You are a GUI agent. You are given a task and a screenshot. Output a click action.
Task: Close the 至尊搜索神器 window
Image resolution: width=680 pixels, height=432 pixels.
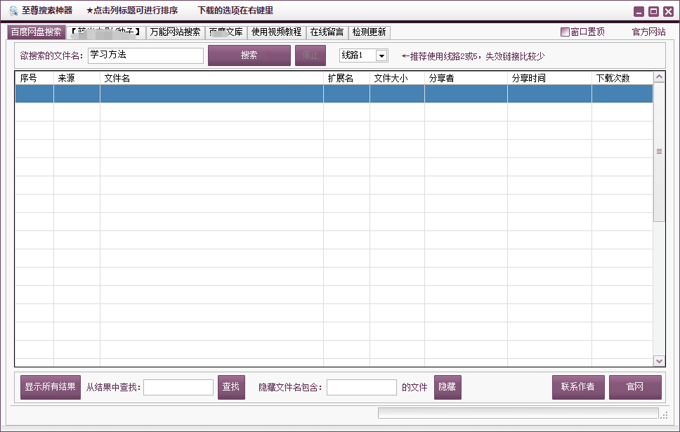point(668,12)
